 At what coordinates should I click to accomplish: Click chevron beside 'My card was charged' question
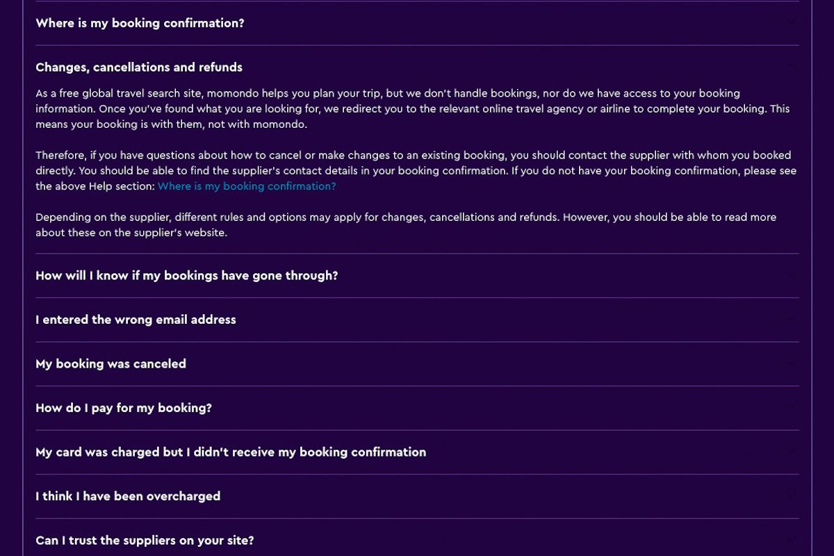pyautogui.click(x=791, y=452)
